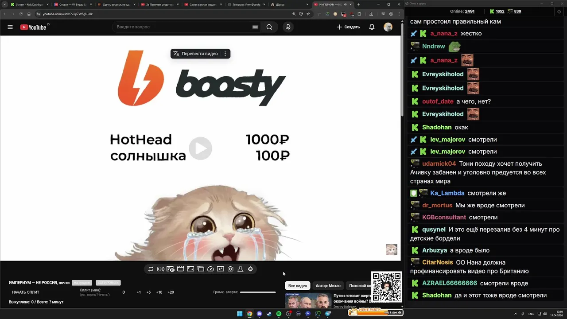Open extension settings gear icon
The image size is (567, 319).
pos(250,269)
